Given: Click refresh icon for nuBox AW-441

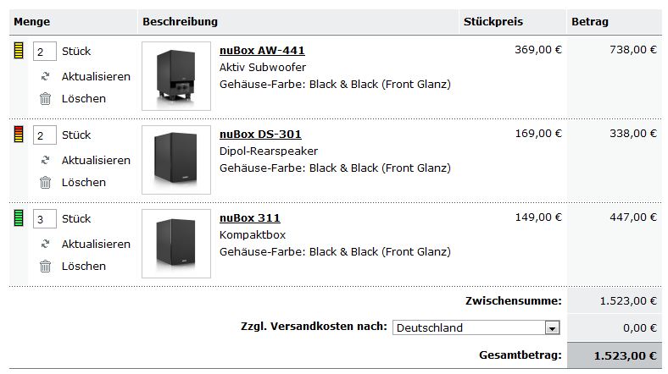Looking at the screenshot, I should point(45,76).
